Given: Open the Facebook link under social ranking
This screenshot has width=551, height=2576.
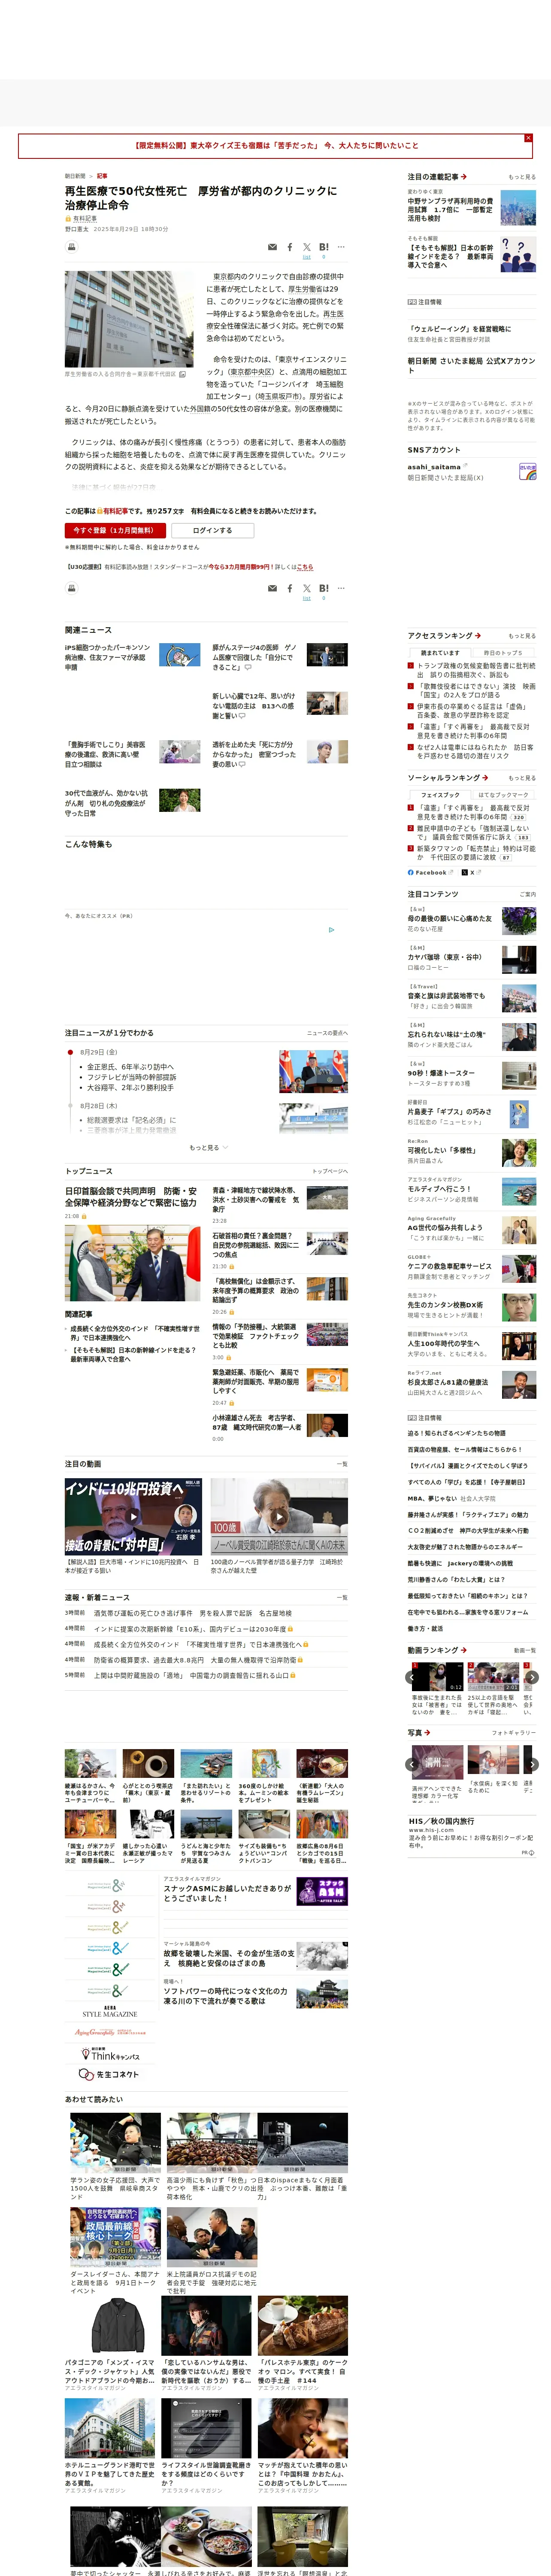Looking at the screenshot, I should coord(430,872).
